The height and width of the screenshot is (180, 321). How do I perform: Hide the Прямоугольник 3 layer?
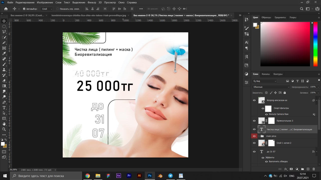coord(254,121)
